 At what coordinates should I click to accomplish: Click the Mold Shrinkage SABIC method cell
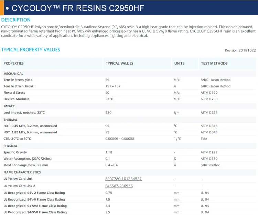pyautogui.click(x=211, y=165)
